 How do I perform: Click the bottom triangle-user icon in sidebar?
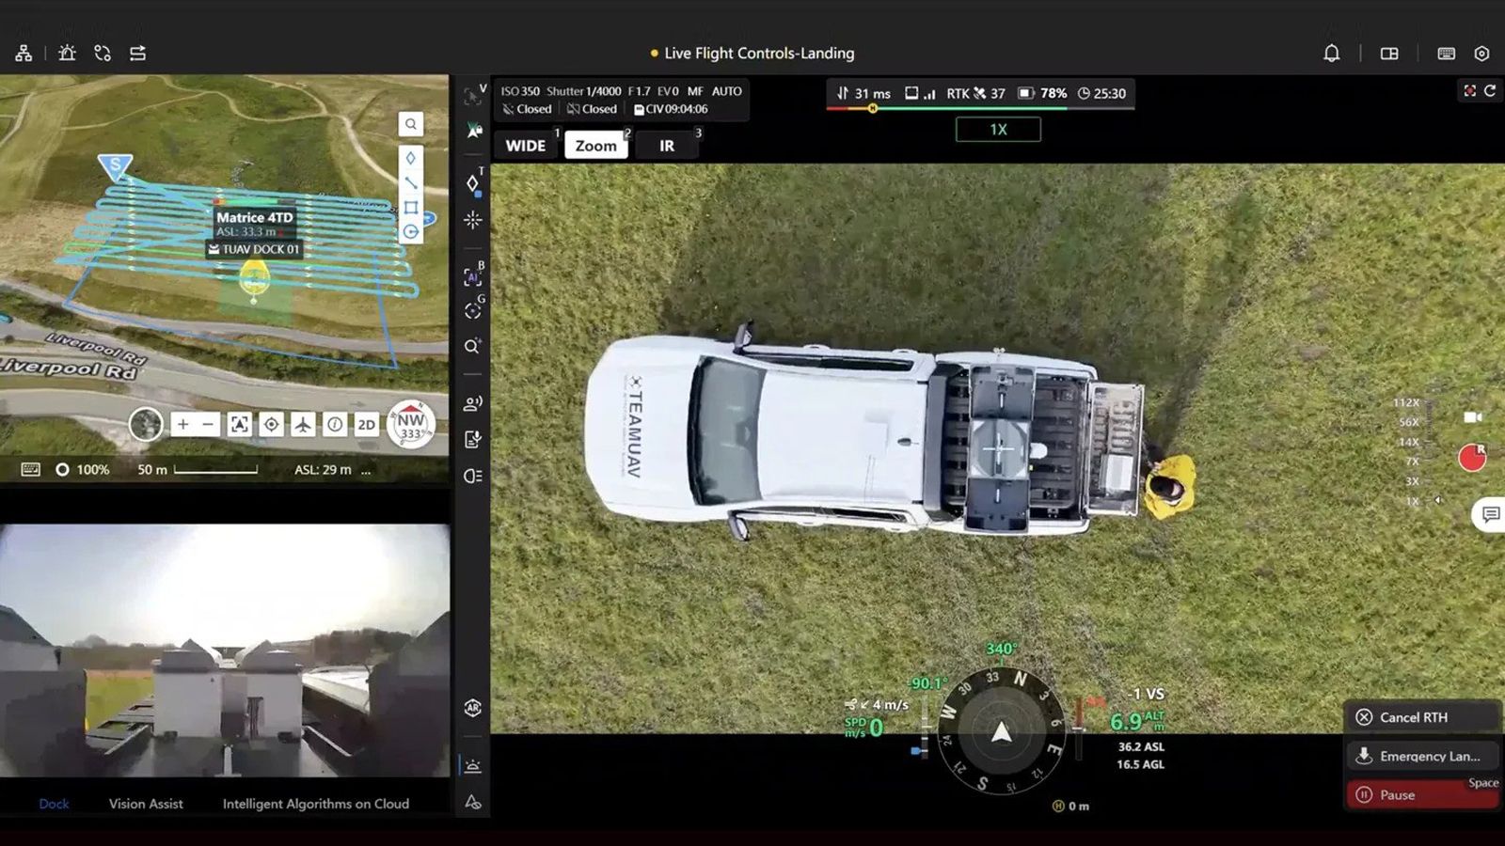[x=473, y=802]
